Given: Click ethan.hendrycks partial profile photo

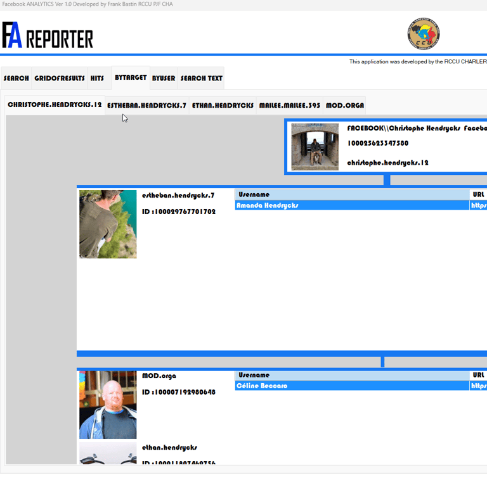Looking at the screenshot, I should click(x=108, y=453).
